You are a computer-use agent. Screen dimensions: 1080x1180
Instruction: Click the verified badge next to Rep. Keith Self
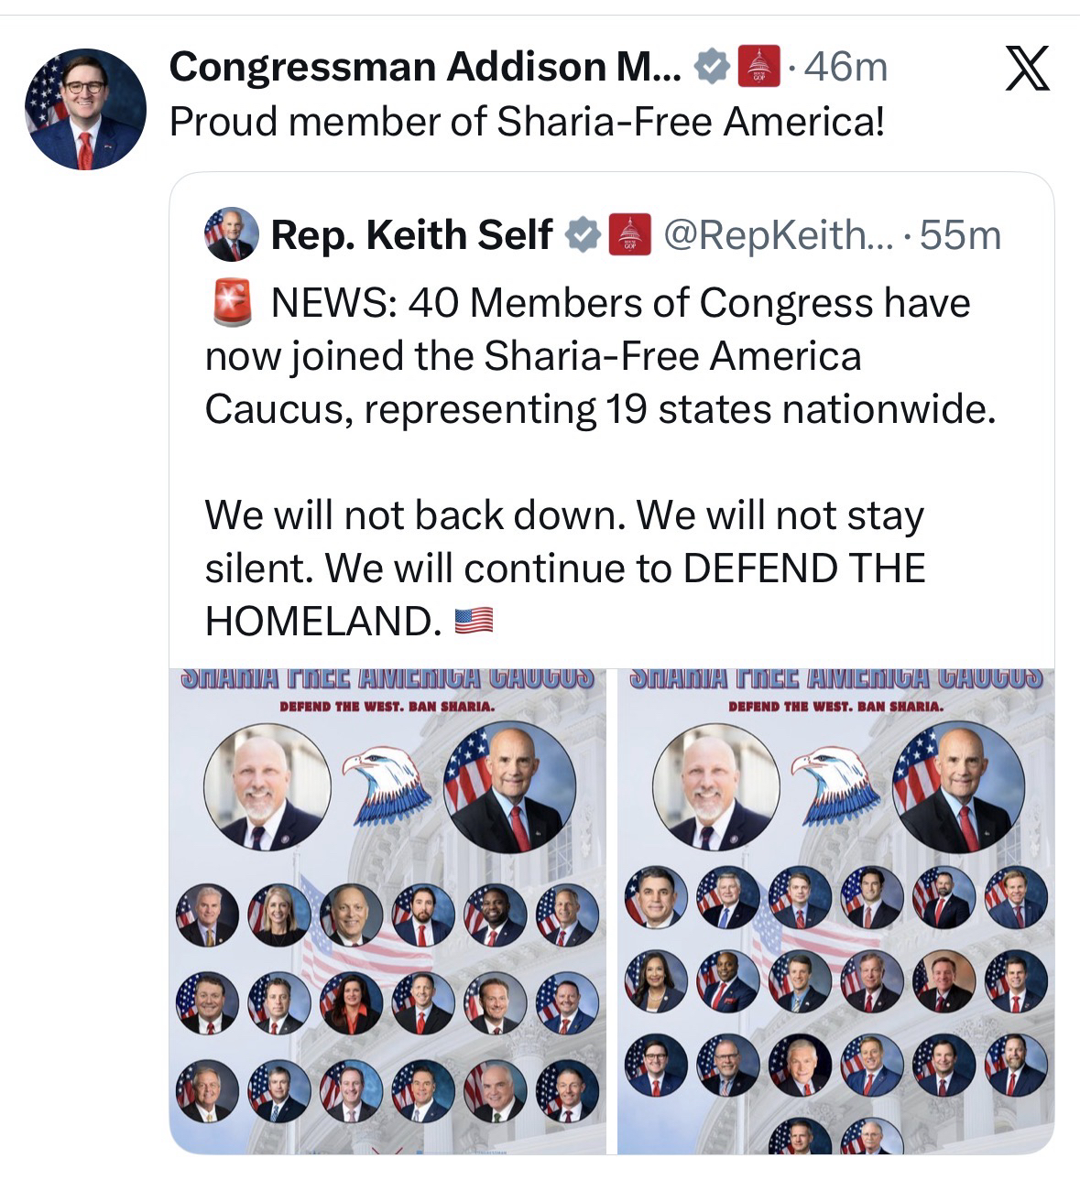(583, 235)
